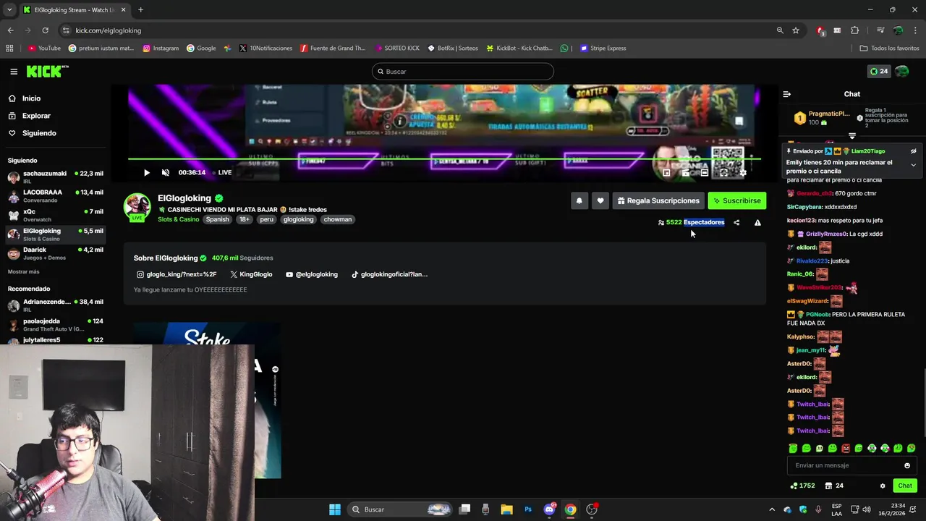Open the YouTube @elglogloking link

[312, 274]
